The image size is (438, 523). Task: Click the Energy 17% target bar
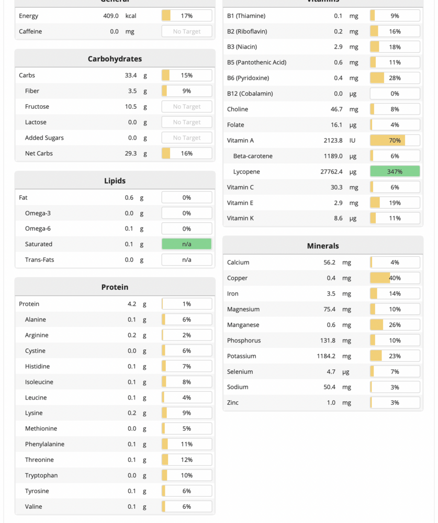(187, 16)
